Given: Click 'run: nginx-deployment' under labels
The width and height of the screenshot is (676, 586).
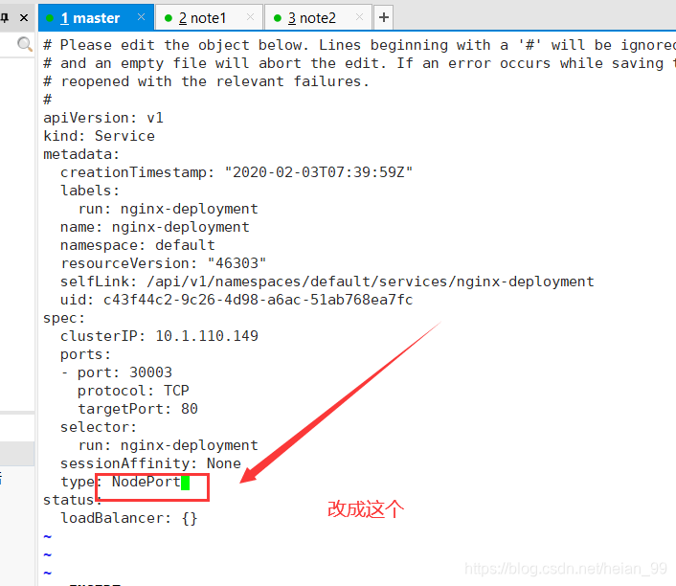Looking at the screenshot, I should click(x=169, y=209).
